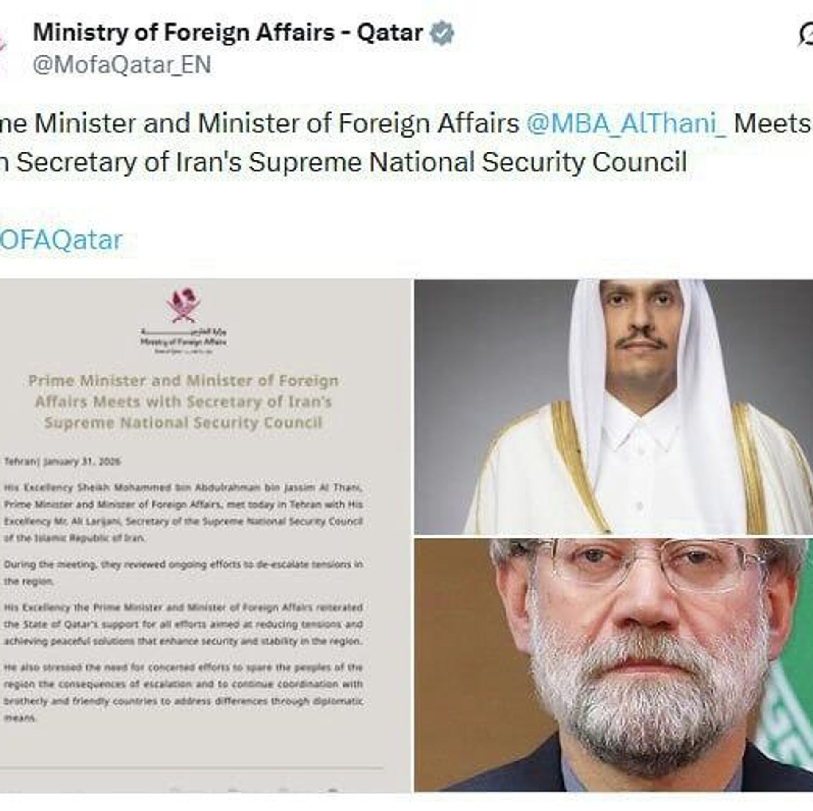Click the "During the meeting" paragraph
813x811 pixels.
(x=183, y=573)
